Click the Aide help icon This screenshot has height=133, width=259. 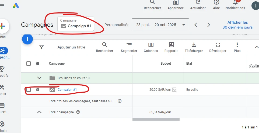point(216,2)
